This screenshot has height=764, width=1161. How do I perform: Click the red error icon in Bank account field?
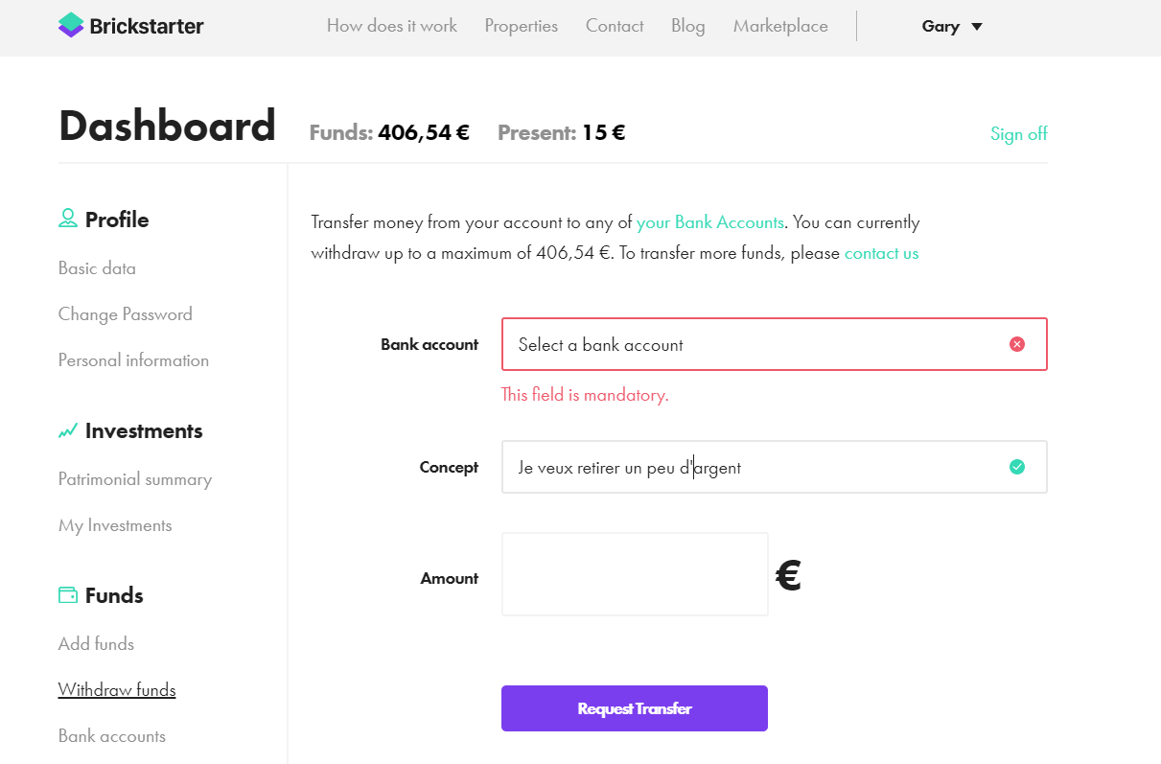click(1017, 344)
